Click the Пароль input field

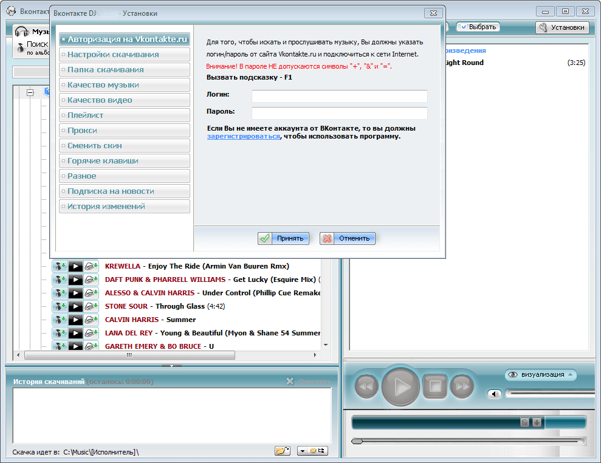[339, 113]
